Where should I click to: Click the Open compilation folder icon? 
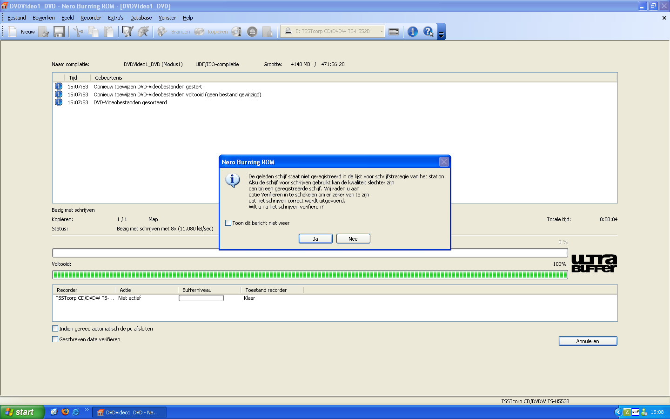point(44,32)
